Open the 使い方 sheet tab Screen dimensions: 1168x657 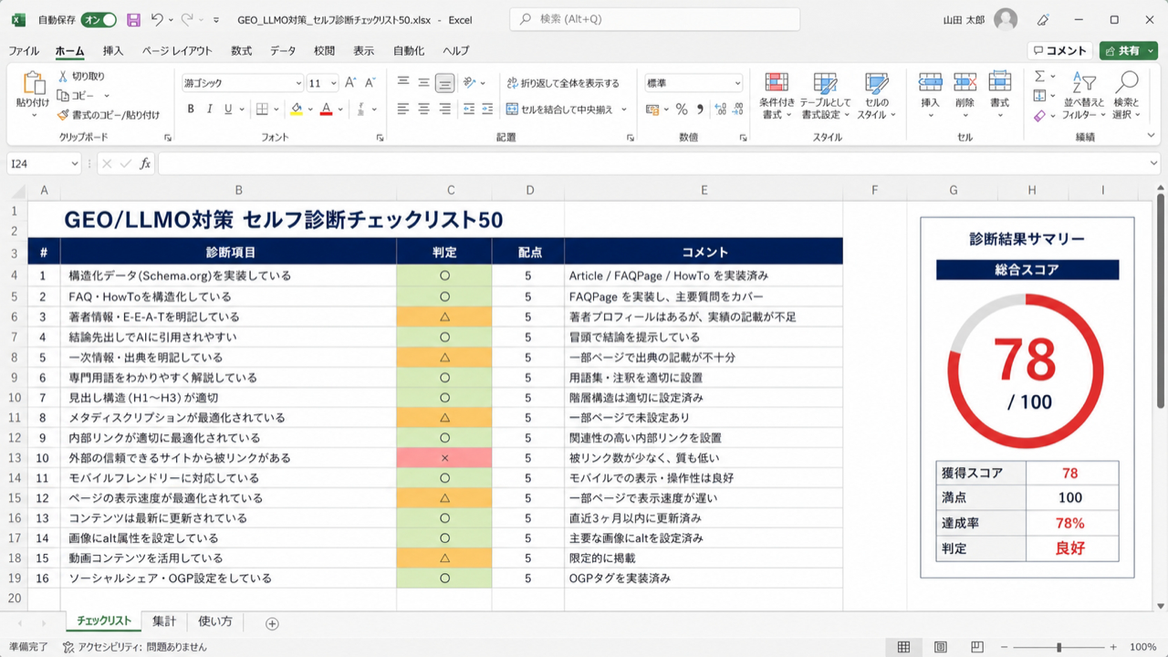tap(215, 621)
